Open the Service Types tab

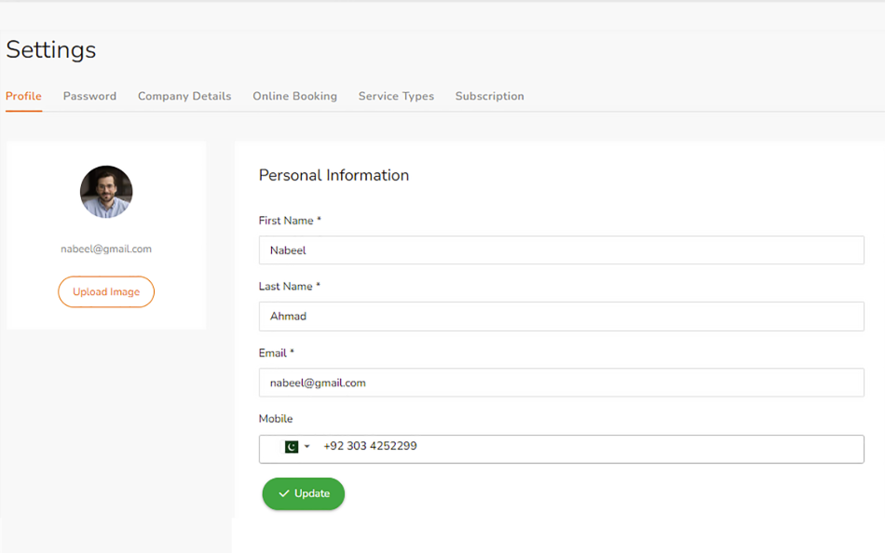tap(396, 96)
